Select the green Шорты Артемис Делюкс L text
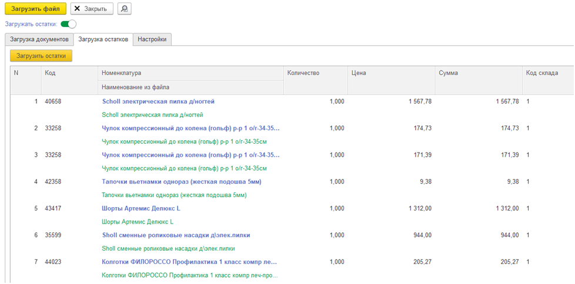The width and height of the screenshot is (575, 284). pos(137,222)
